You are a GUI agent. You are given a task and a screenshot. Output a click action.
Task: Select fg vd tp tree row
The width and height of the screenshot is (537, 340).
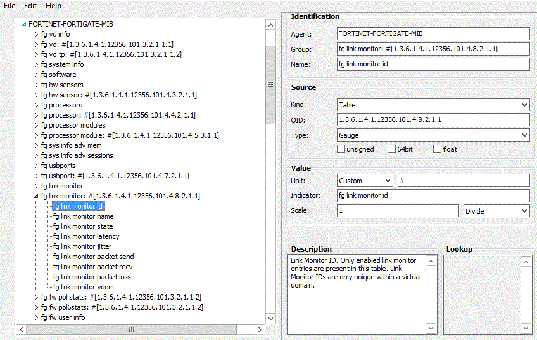(x=111, y=54)
